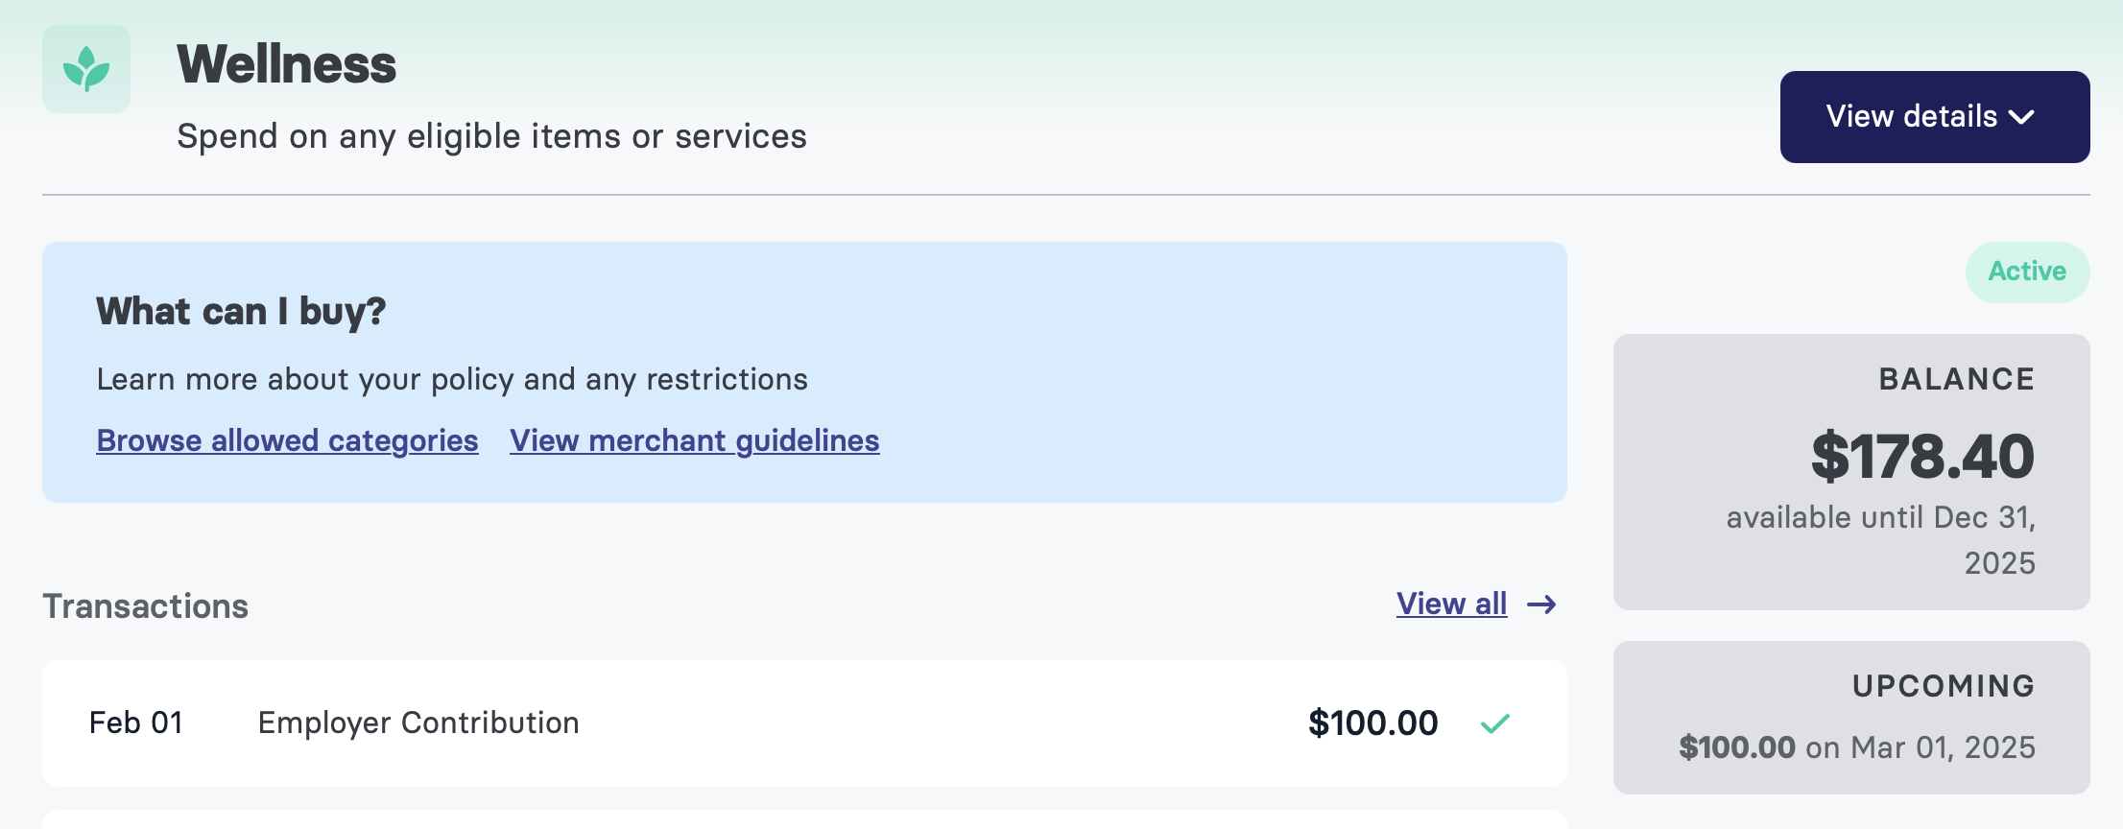Click the Learn more about your policy text
Image resolution: width=2123 pixels, height=829 pixels.
coord(452,380)
